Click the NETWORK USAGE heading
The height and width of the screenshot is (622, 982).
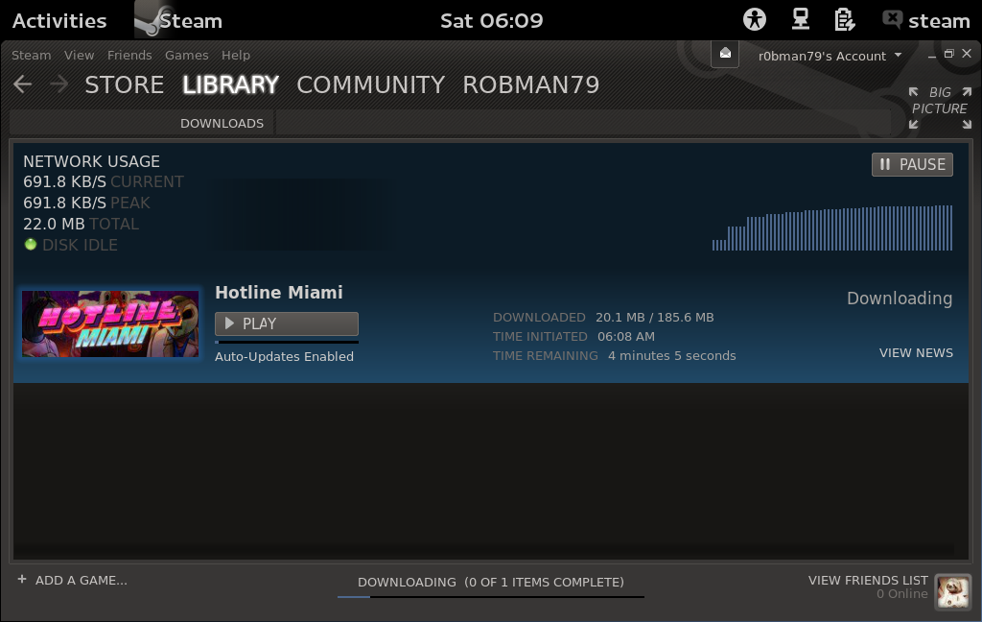[x=91, y=161]
